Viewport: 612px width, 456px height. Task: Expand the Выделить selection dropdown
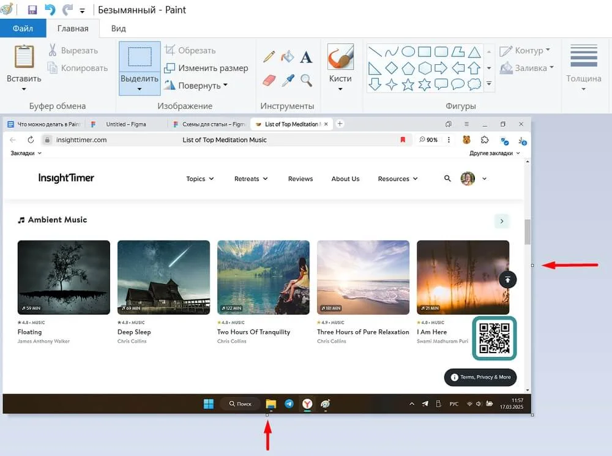click(x=140, y=89)
